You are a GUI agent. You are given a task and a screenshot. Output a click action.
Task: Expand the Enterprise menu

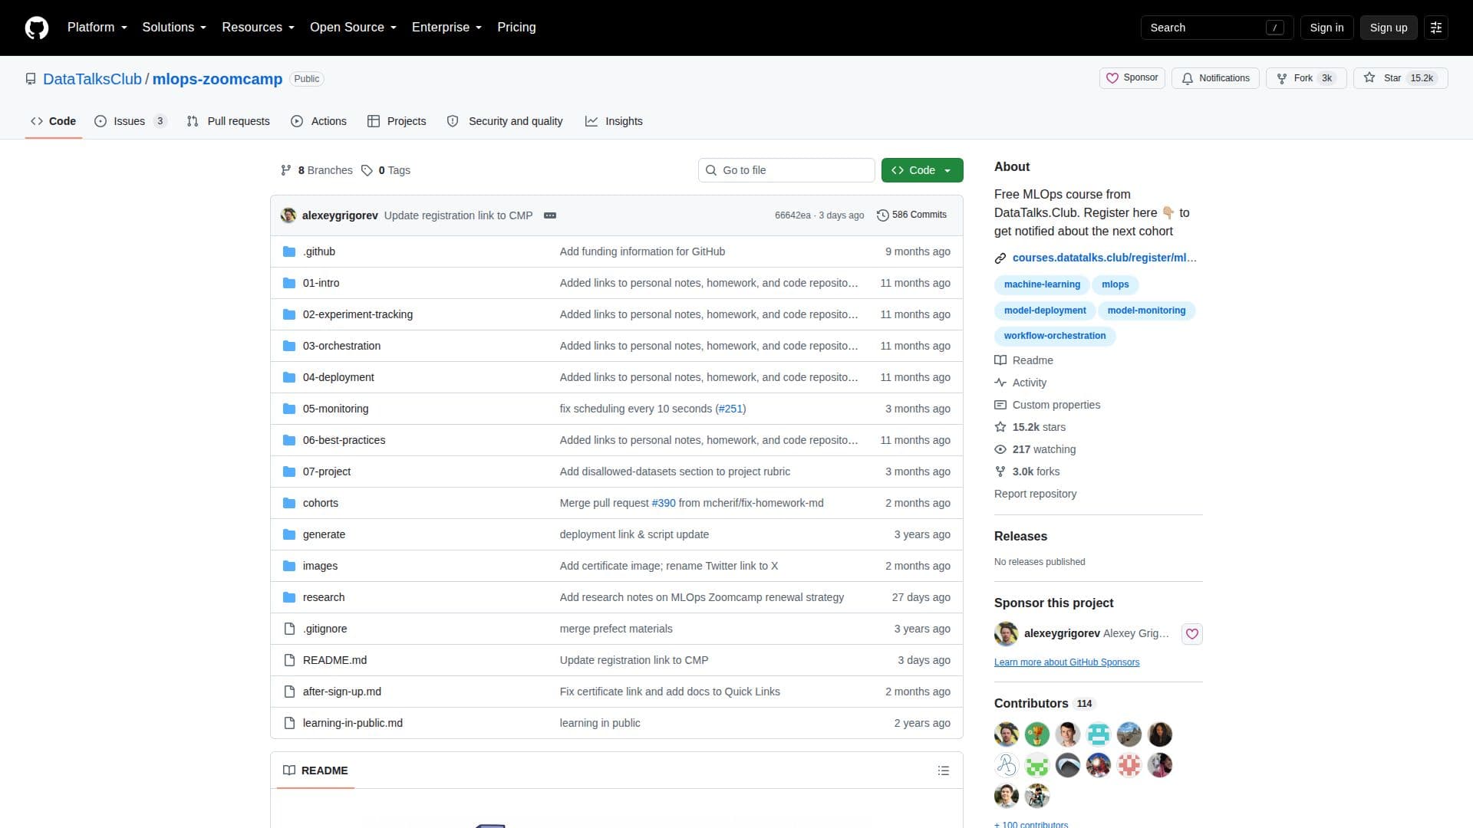pos(447,28)
